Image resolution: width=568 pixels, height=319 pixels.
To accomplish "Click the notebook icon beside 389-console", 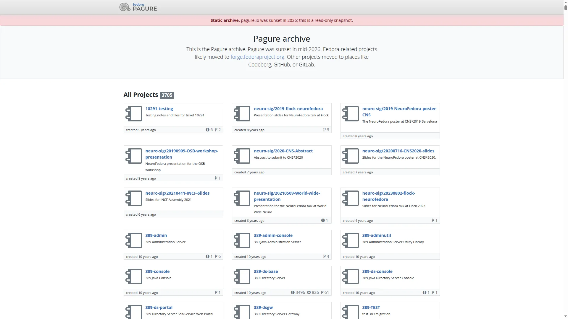I will (x=134, y=276).
